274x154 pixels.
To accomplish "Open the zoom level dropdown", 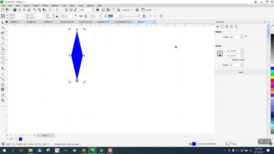I will [93, 10].
